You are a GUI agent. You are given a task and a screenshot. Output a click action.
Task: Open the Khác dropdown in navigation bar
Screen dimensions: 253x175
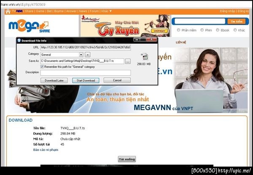coord(107,11)
